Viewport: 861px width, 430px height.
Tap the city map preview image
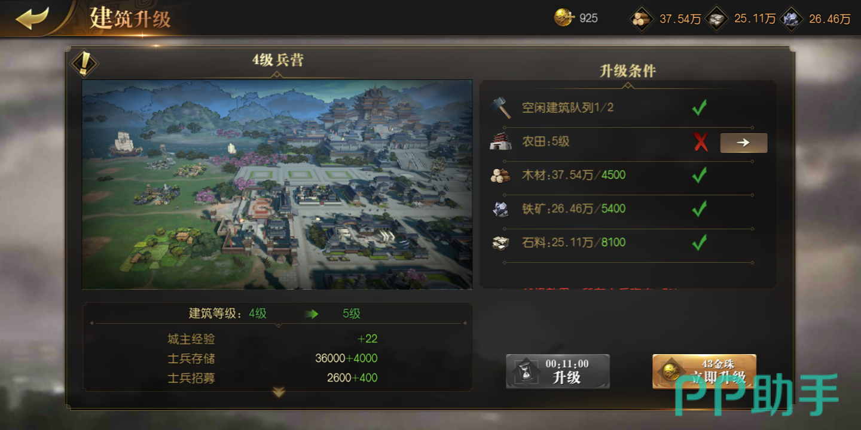click(x=277, y=185)
